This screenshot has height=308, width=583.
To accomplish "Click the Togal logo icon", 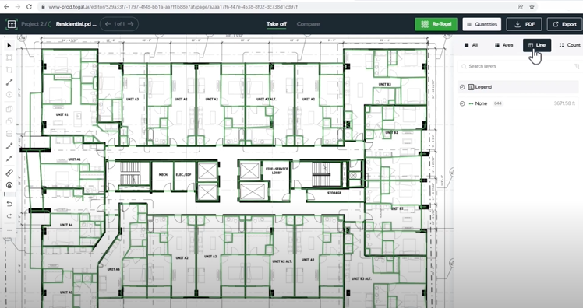I will click(x=12, y=24).
